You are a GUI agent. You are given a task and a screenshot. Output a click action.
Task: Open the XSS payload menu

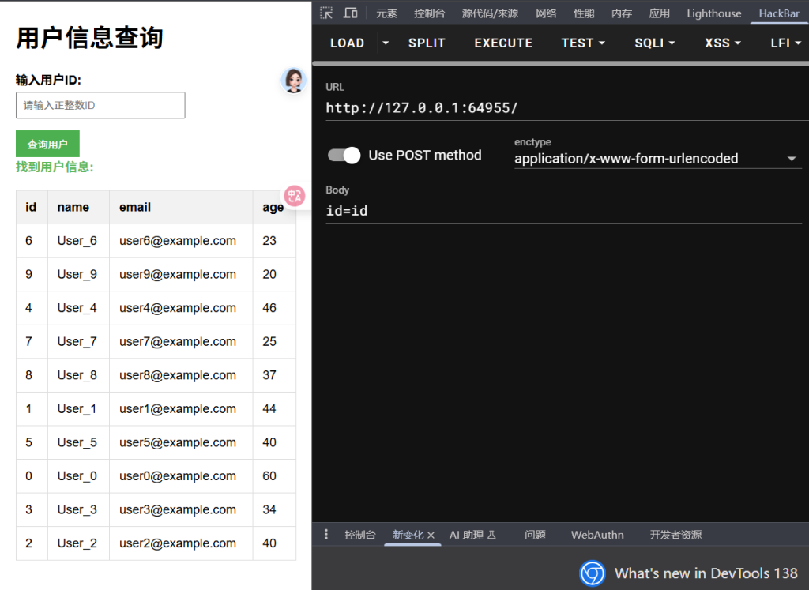click(x=723, y=43)
